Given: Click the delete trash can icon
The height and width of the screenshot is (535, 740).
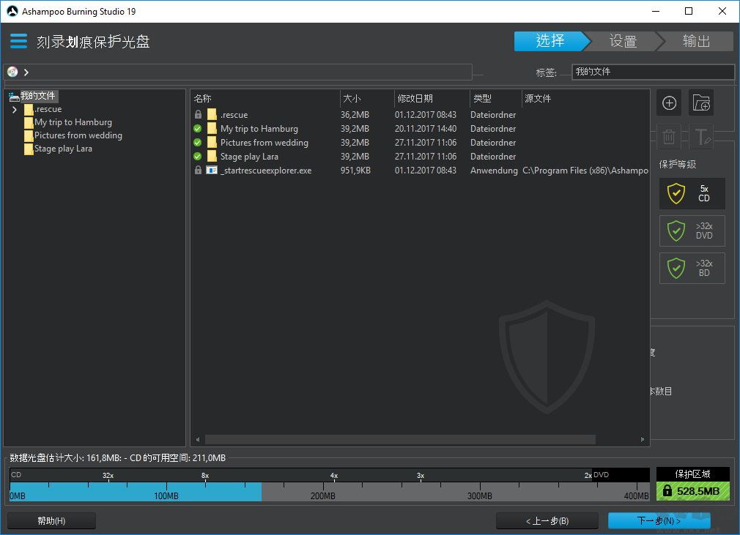Looking at the screenshot, I should pyautogui.click(x=669, y=136).
